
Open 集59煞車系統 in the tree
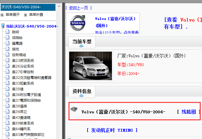pos(23,123)
